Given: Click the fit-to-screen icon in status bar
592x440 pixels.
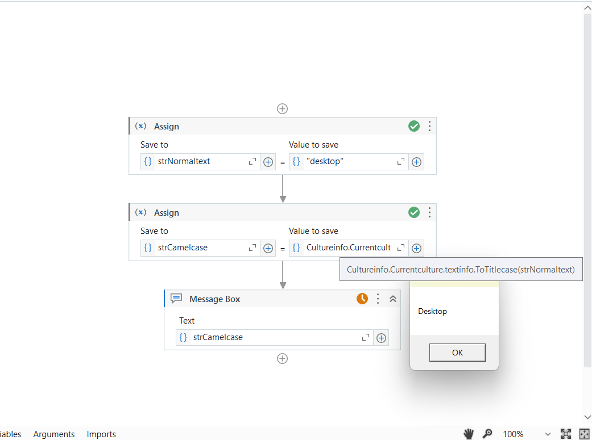Looking at the screenshot, I should (566, 434).
